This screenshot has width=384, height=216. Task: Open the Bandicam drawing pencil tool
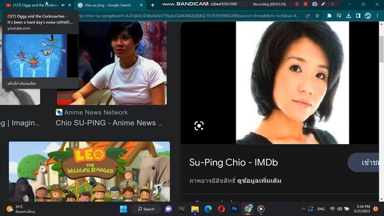(323, 4)
